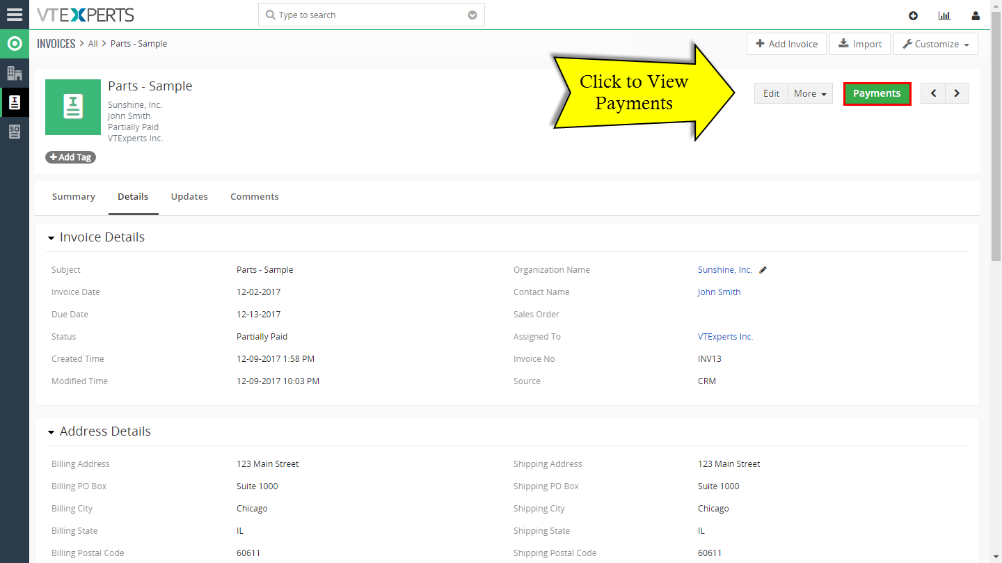Click the All breadcrumb link
This screenshot has height=563, width=1002.
point(93,44)
